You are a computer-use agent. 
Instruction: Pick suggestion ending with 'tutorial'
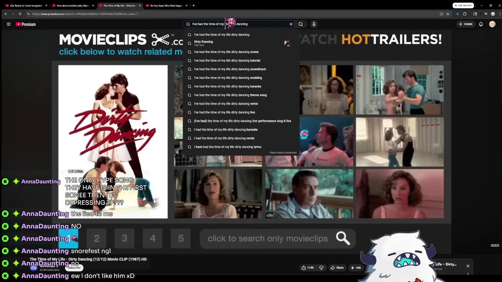tap(241, 60)
